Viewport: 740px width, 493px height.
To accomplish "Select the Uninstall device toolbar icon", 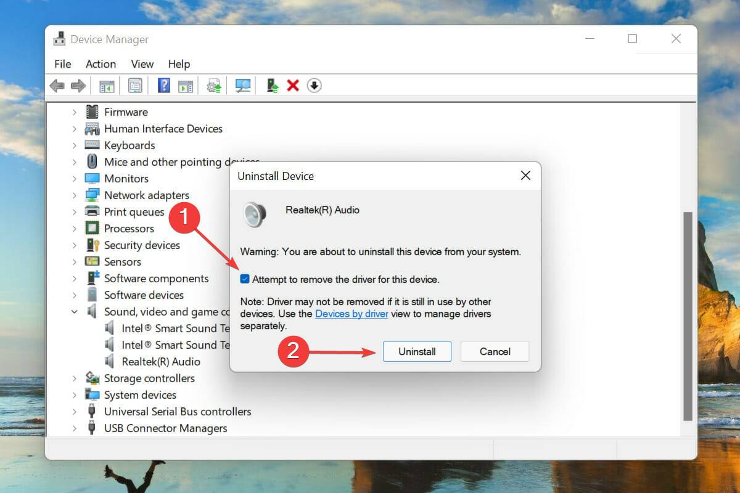I will pos(293,85).
